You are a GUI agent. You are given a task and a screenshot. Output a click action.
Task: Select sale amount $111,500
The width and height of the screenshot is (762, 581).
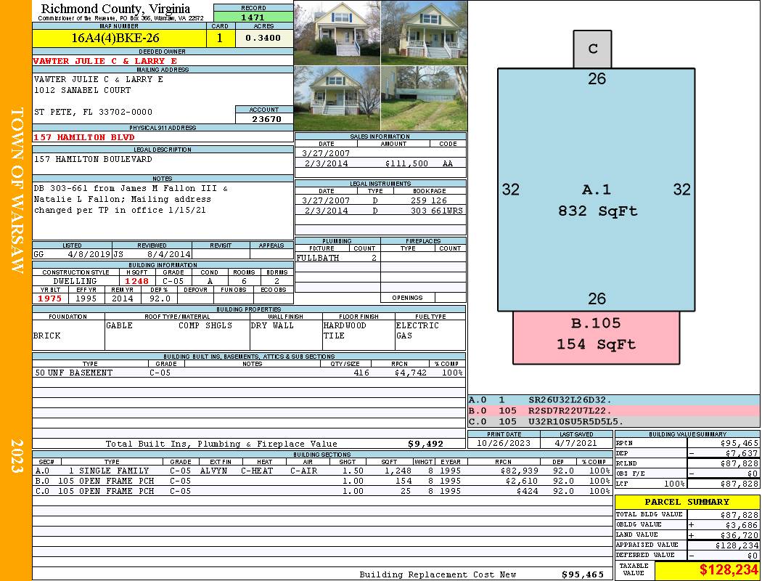pyautogui.click(x=406, y=163)
